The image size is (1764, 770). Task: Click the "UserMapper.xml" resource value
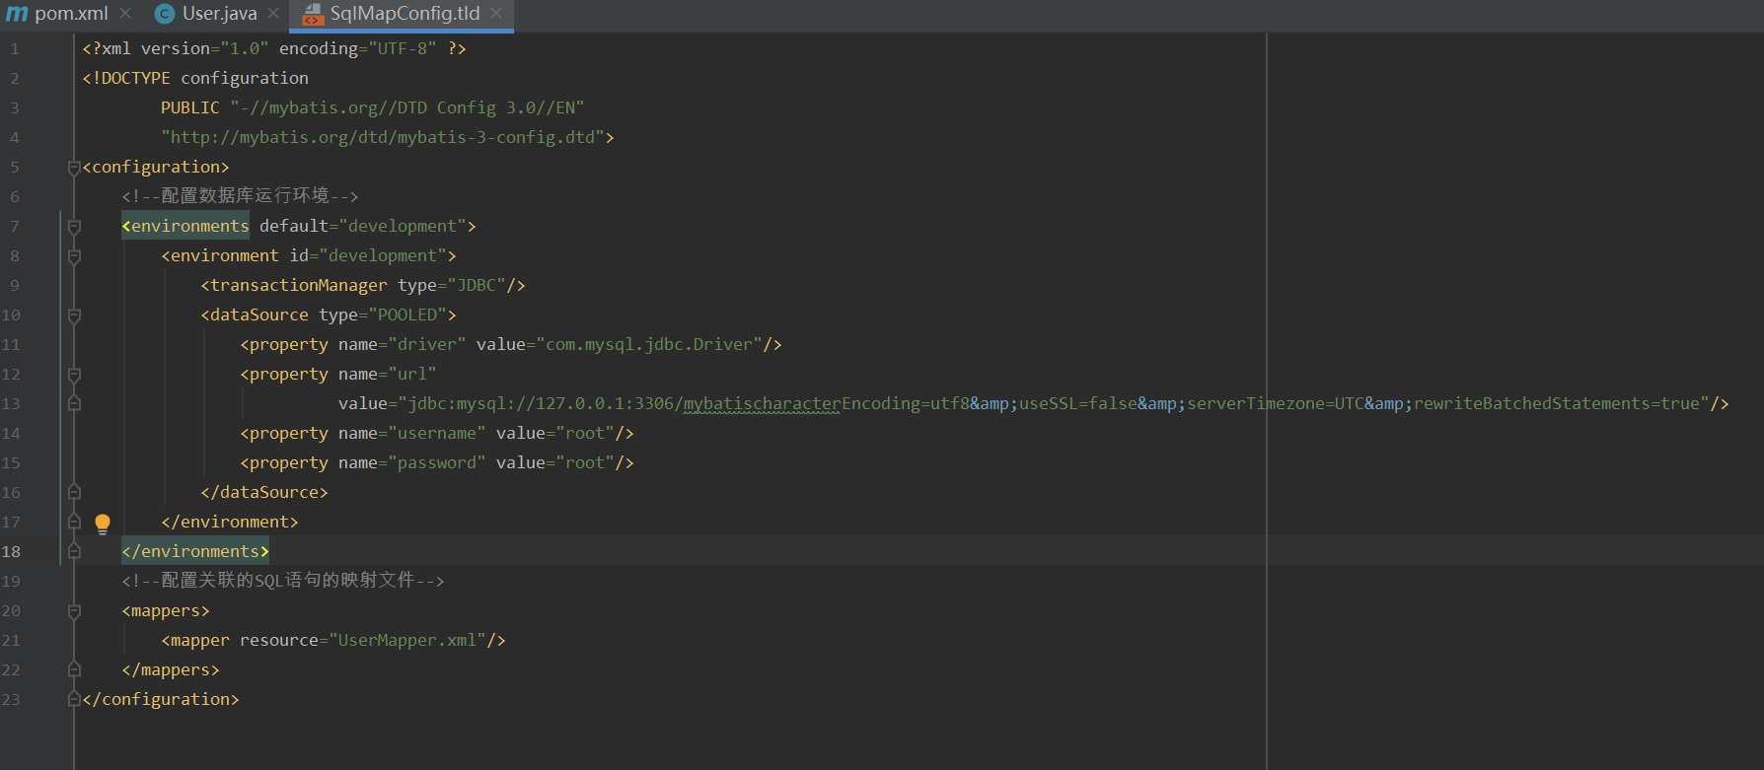[x=407, y=640]
